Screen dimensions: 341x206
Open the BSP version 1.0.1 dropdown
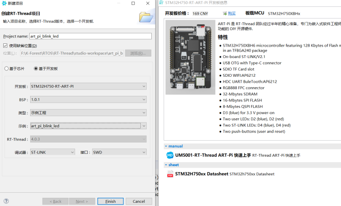88,100
